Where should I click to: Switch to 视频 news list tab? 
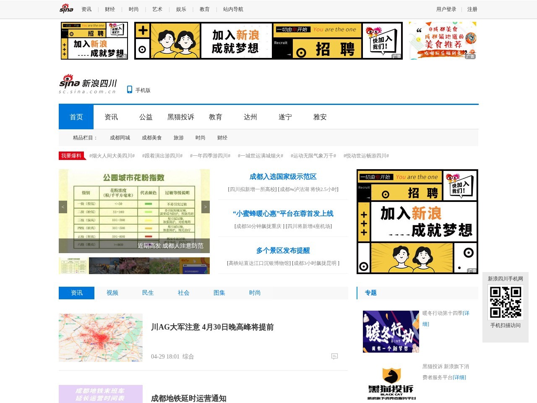click(112, 293)
